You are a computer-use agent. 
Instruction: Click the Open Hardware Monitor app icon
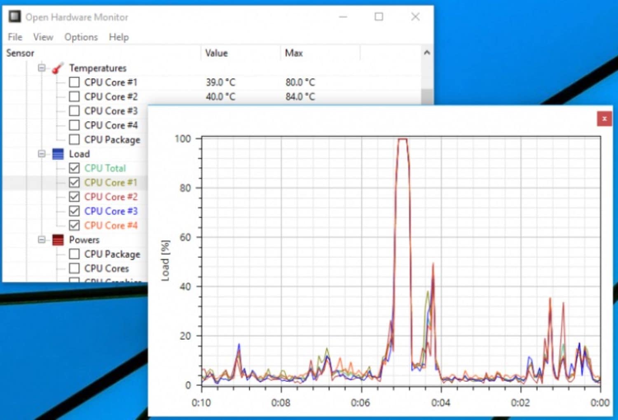click(x=15, y=16)
